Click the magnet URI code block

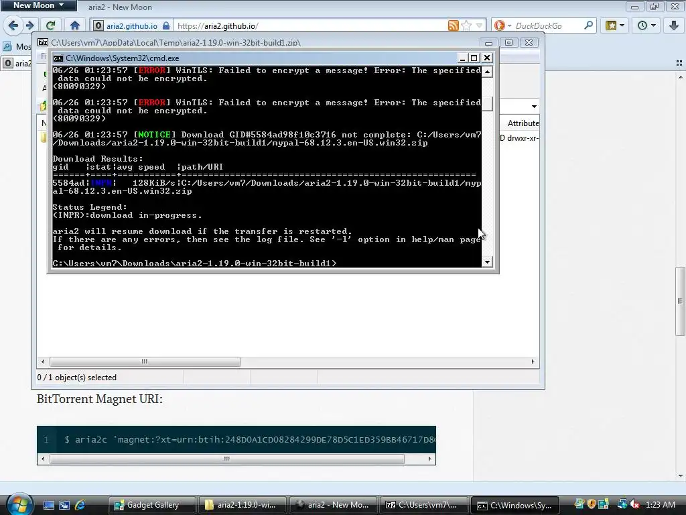pos(236,440)
